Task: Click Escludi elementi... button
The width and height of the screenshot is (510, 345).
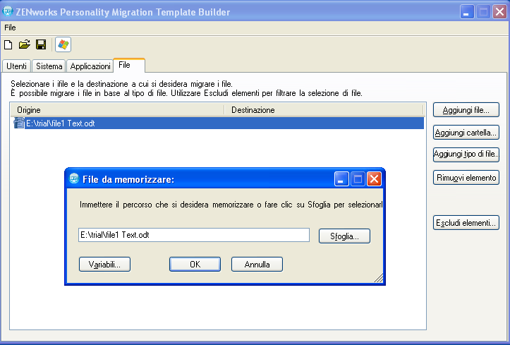Action: (x=466, y=223)
